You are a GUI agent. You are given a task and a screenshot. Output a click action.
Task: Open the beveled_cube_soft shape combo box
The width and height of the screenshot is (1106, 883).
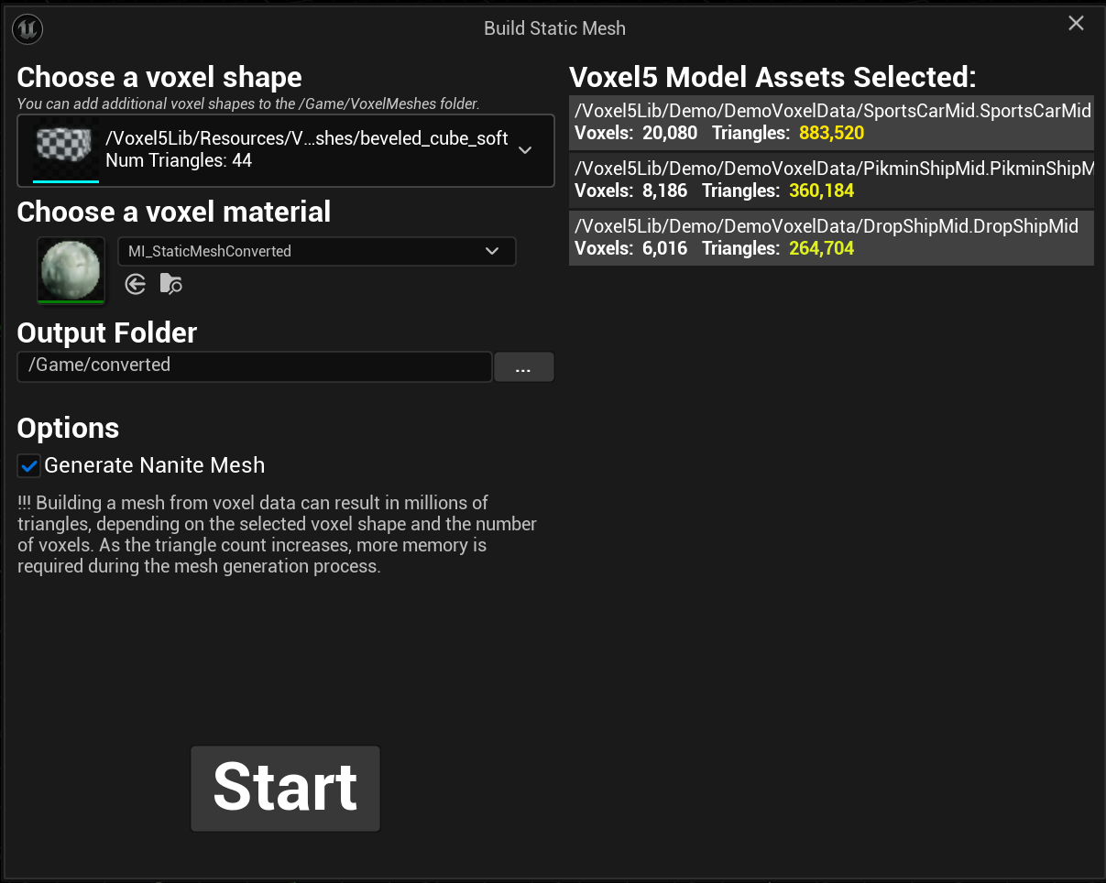click(x=286, y=150)
